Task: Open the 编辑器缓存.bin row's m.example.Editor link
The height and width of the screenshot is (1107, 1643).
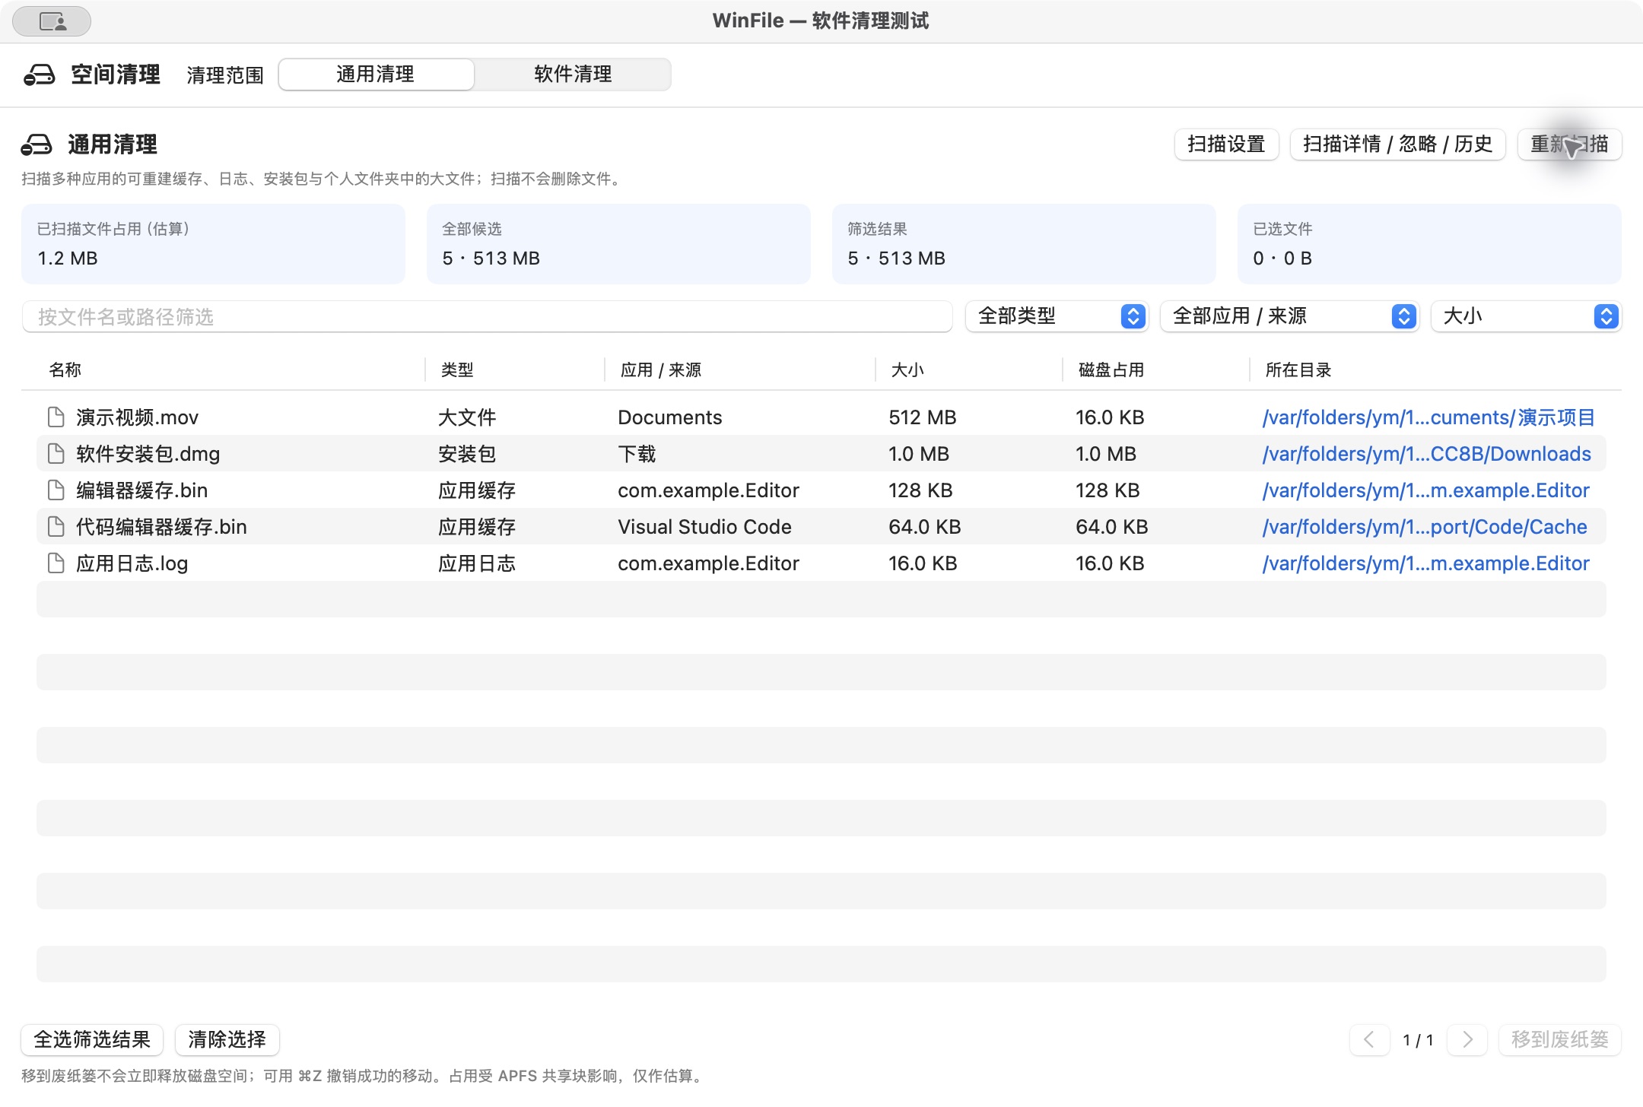Action: click(x=1425, y=490)
